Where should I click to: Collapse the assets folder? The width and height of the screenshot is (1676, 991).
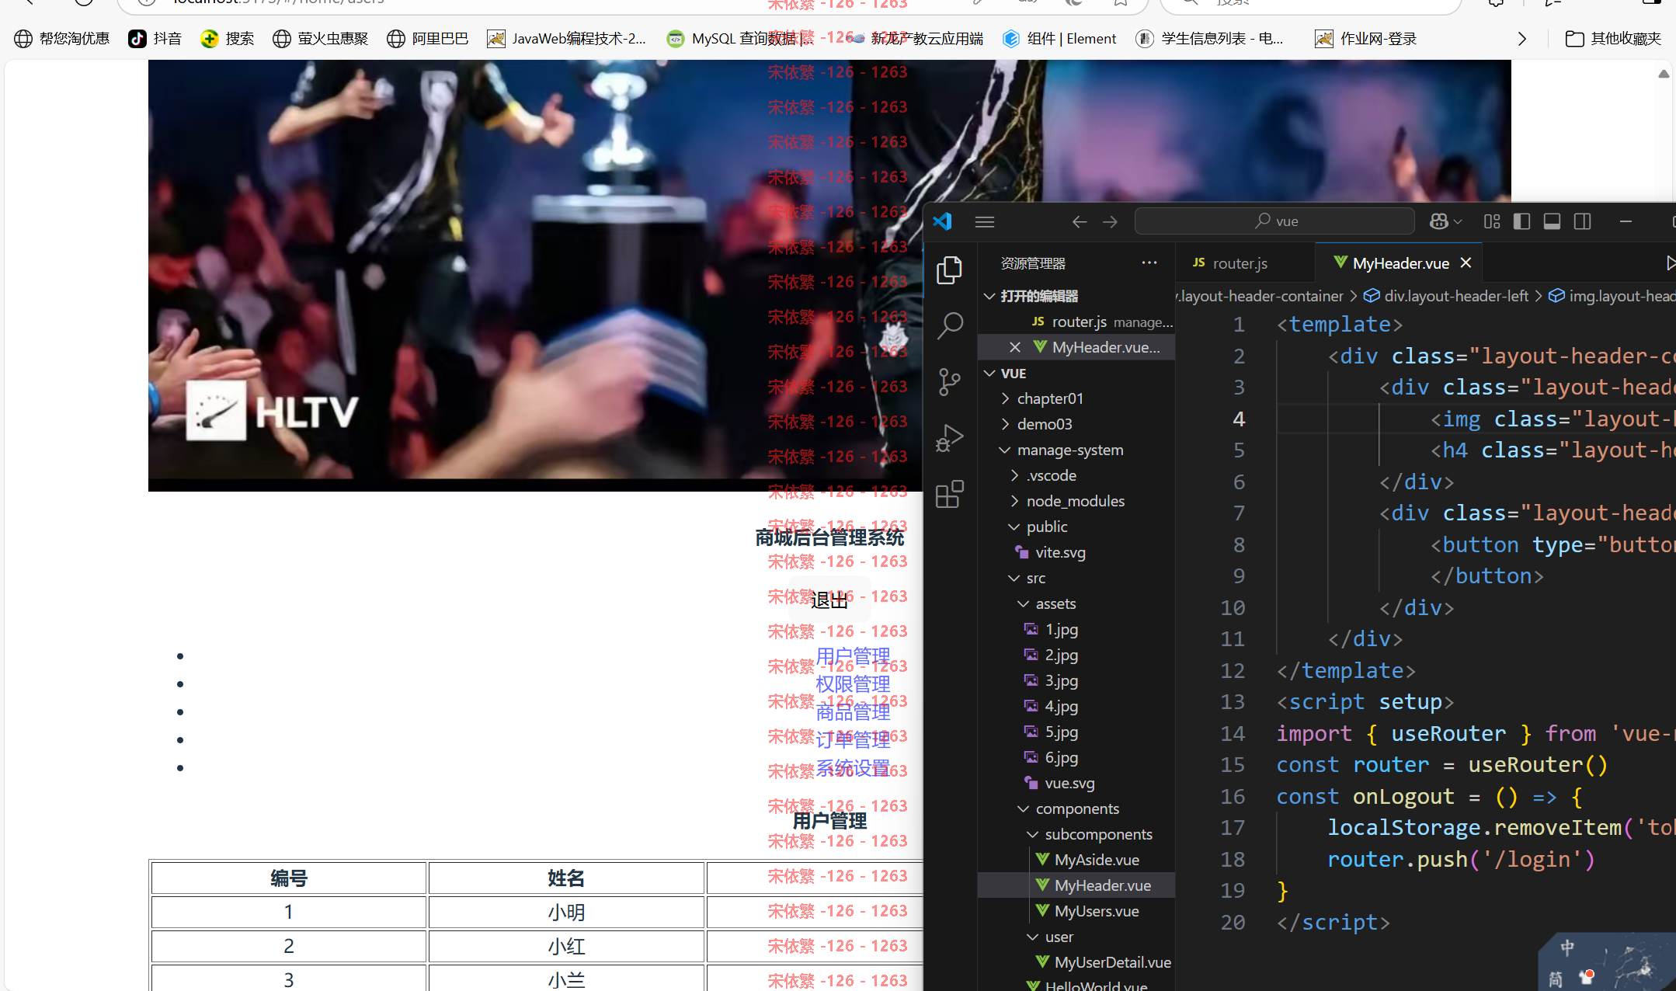click(1055, 603)
